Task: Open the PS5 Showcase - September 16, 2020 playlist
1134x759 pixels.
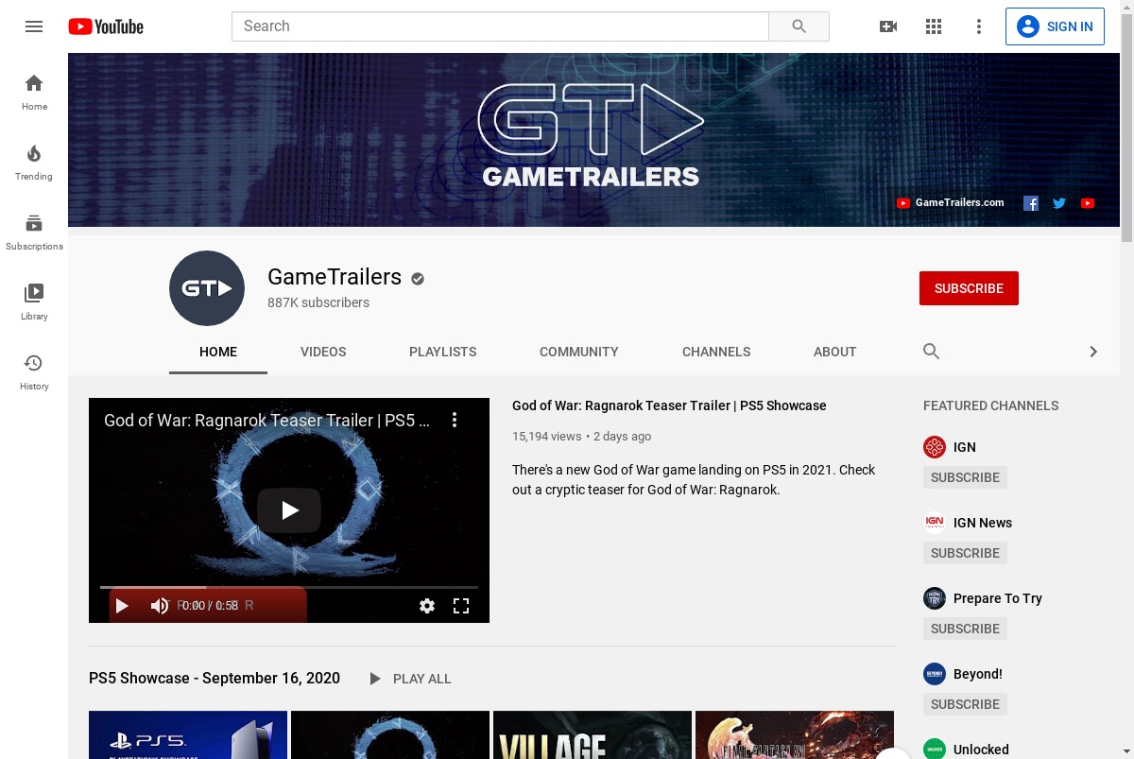Action: [x=215, y=679]
